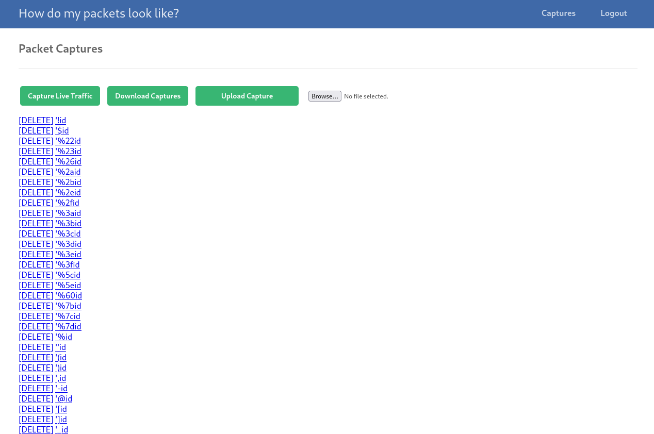The image size is (654, 434).
Task: Click Logout in the top bar
Action: pos(613,13)
